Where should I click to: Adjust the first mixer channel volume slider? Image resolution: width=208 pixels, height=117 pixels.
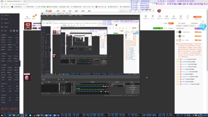coord(90,86)
